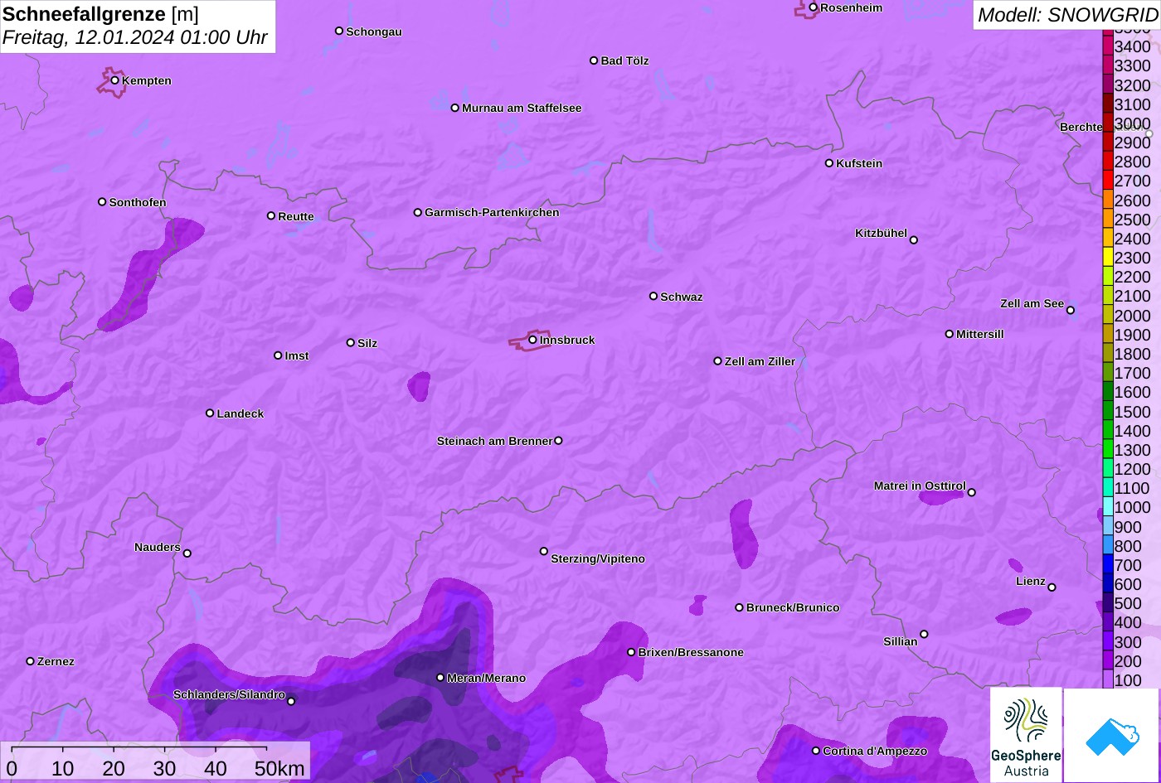Click the "Cortina d'Ampezzo" label

pyautogui.click(x=875, y=752)
